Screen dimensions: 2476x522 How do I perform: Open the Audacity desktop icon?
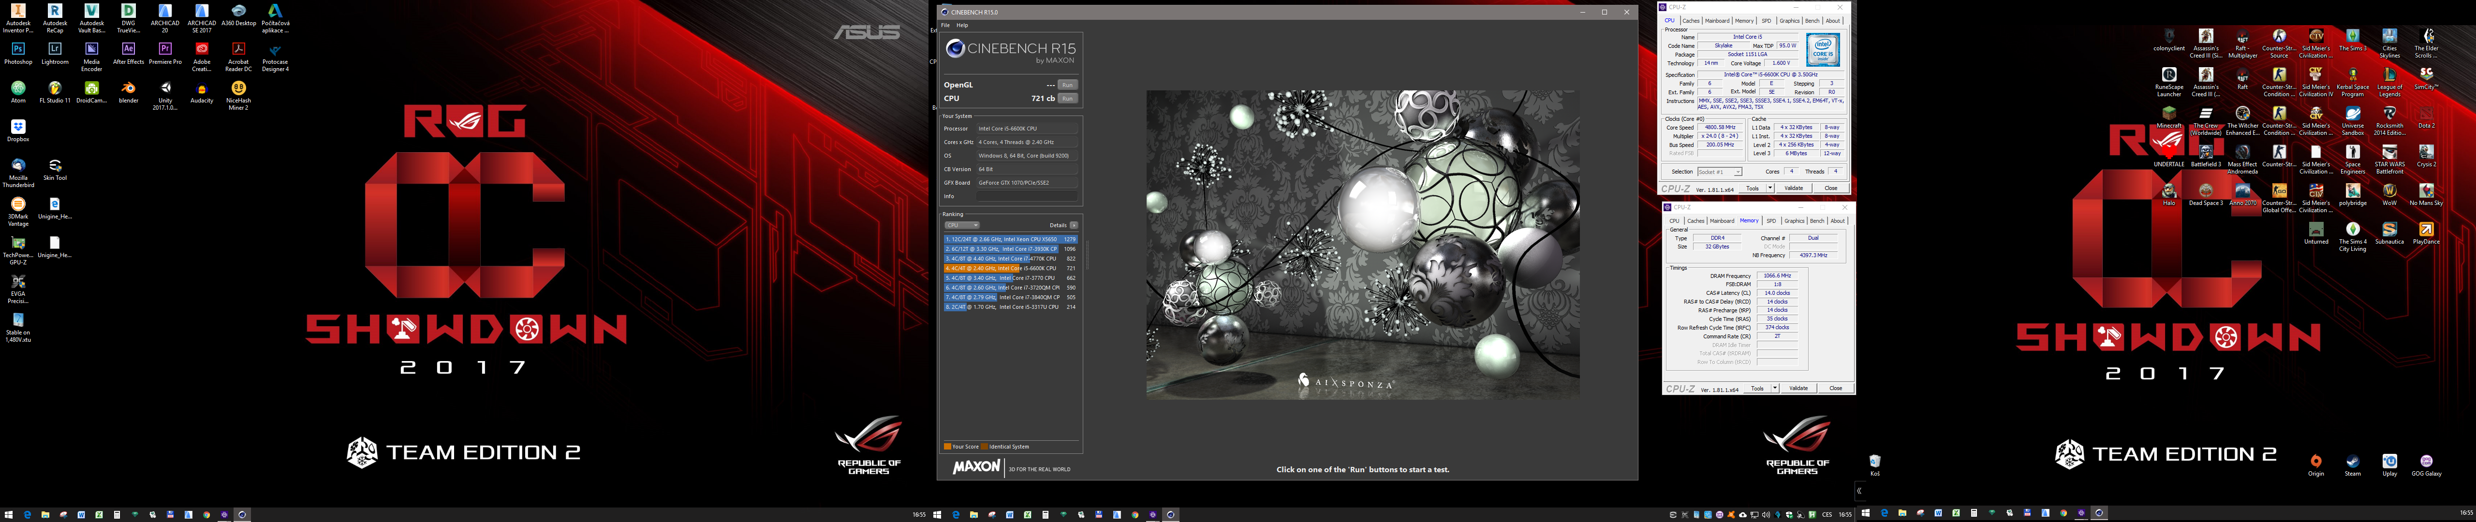(202, 92)
